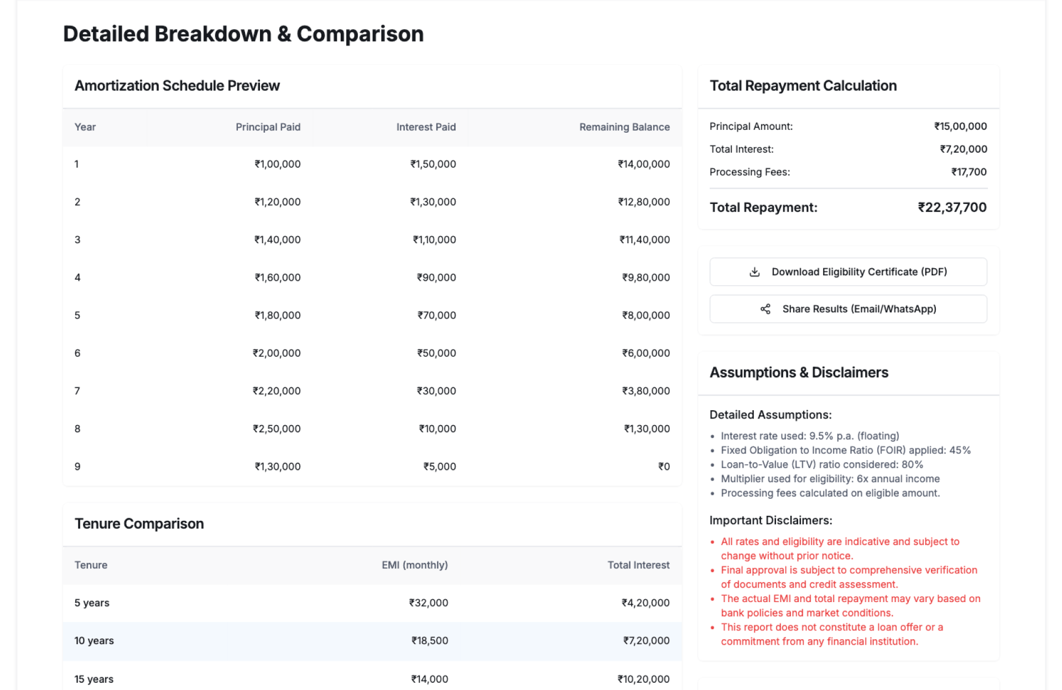Image resolution: width=1062 pixels, height=690 pixels.
Task: Select year 1 amortization row
Action: click(372, 164)
